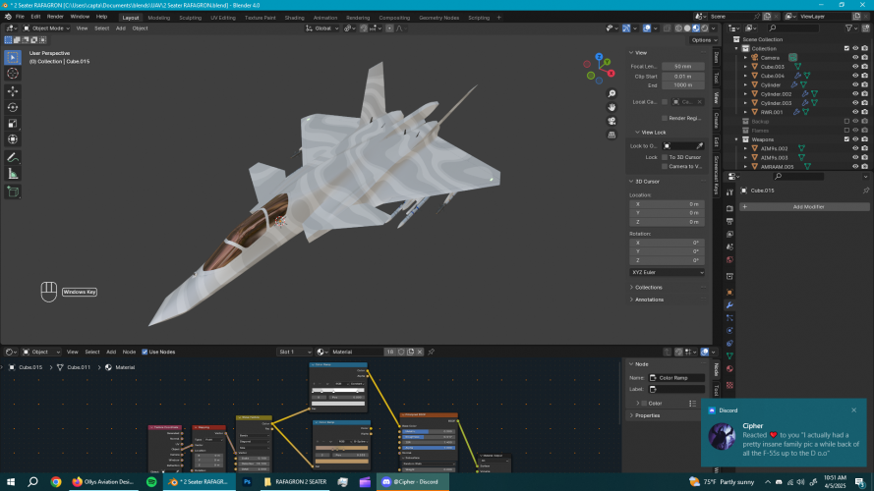Select the Select Box tool
Screen dimensions: 874x491
click(x=12, y=57)
